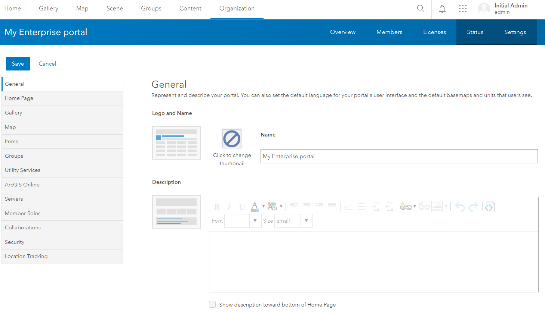Select the bulleted list icon

pos(361,207)
